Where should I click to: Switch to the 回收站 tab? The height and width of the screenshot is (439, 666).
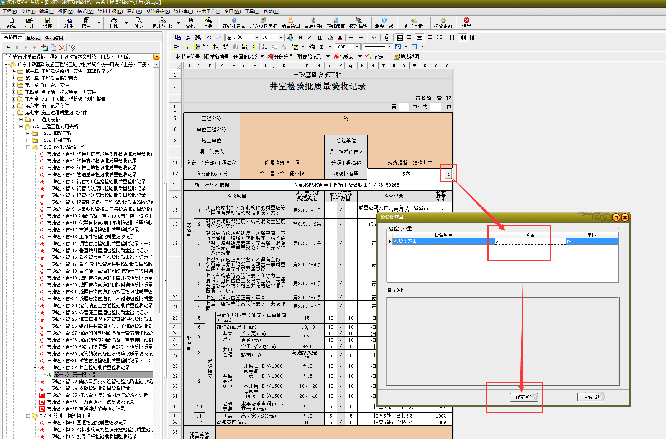34,38
